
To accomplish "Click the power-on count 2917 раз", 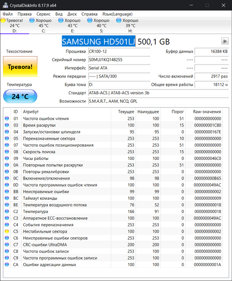I will pos(211,76).
